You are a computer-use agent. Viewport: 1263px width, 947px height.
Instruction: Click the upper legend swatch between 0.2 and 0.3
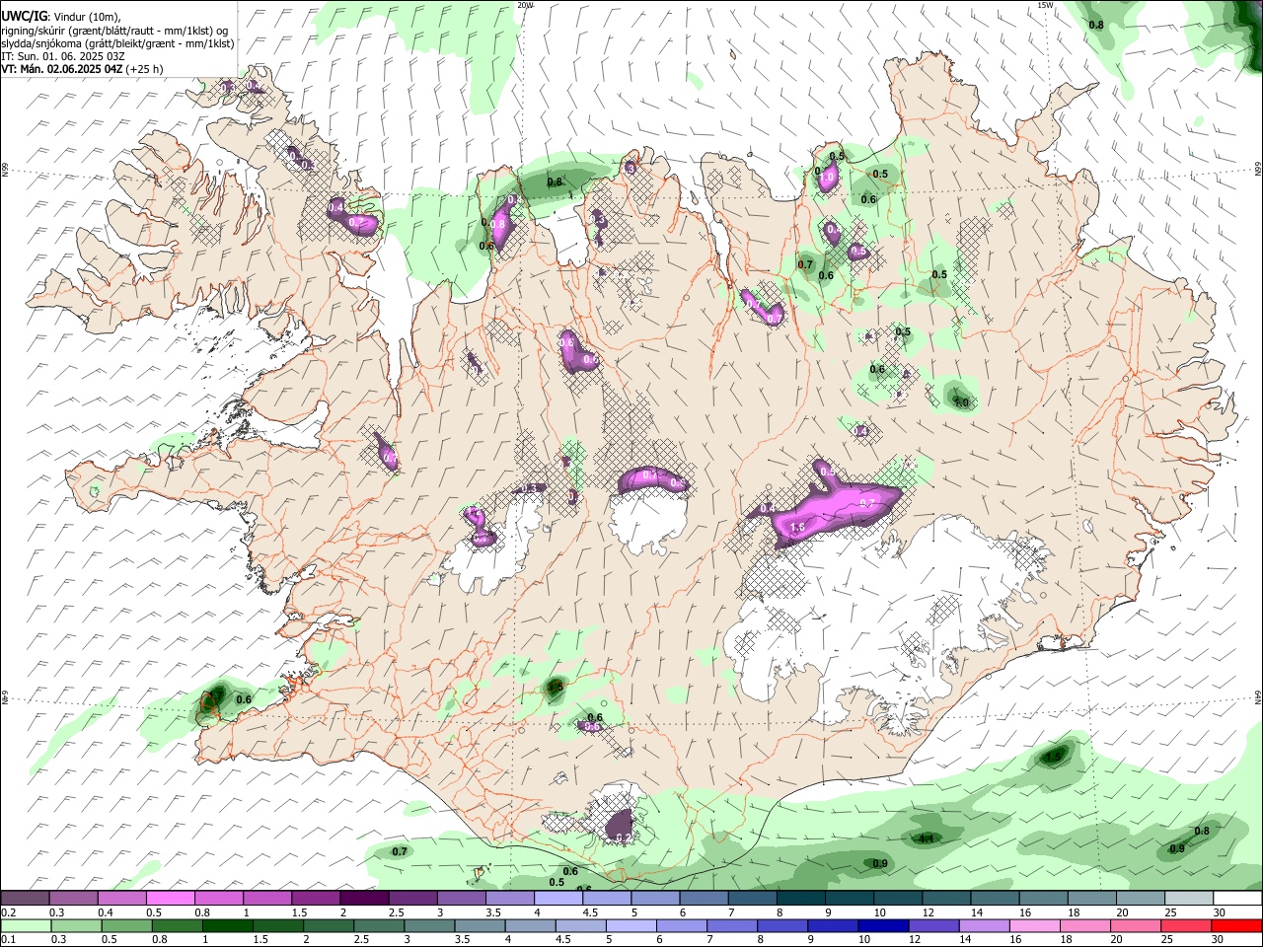(27, 899)
